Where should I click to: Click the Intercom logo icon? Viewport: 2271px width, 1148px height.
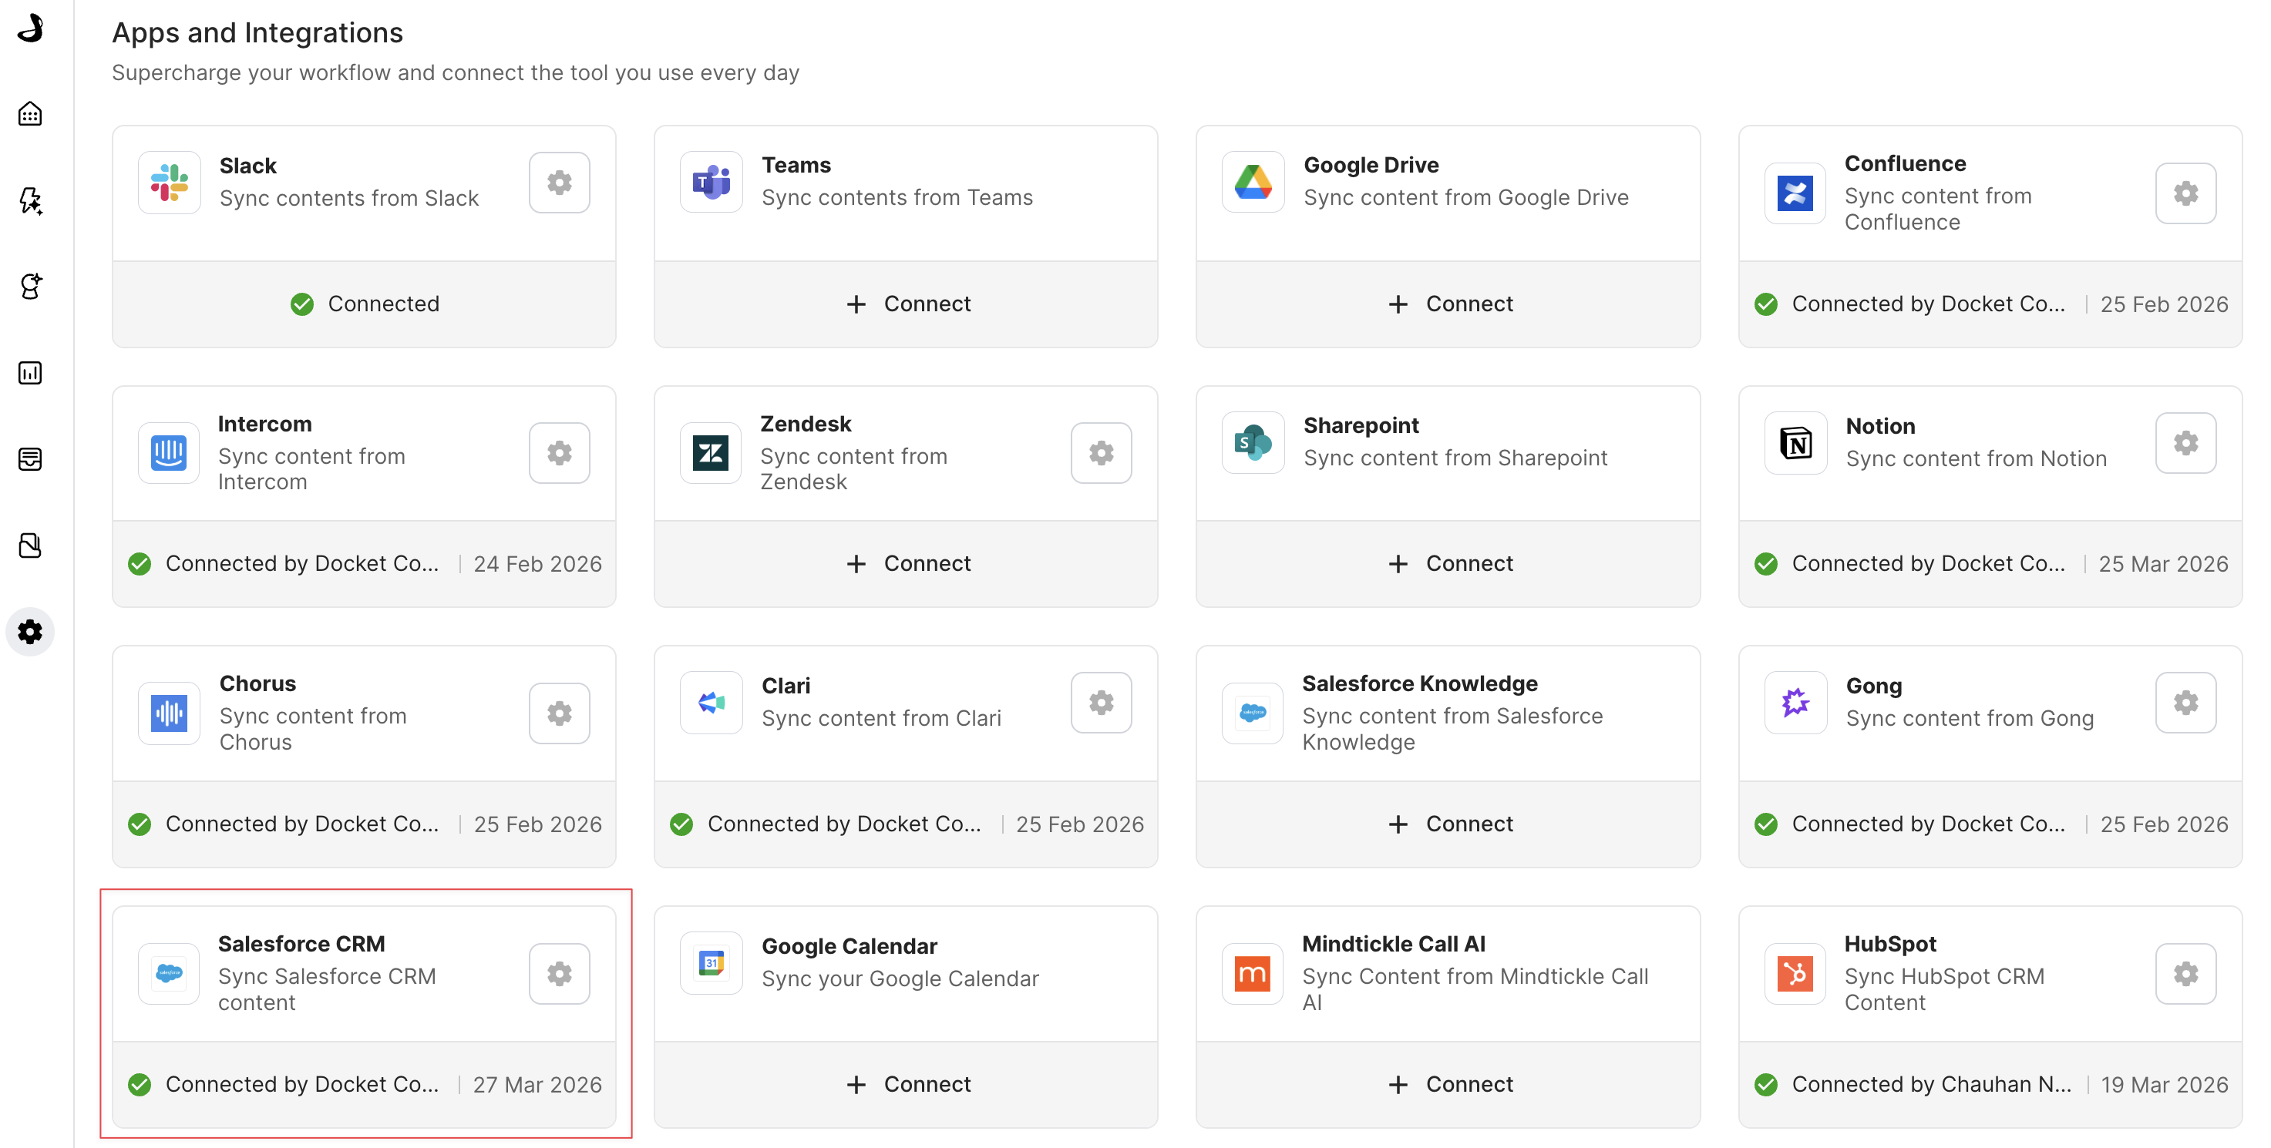point(170,453)
